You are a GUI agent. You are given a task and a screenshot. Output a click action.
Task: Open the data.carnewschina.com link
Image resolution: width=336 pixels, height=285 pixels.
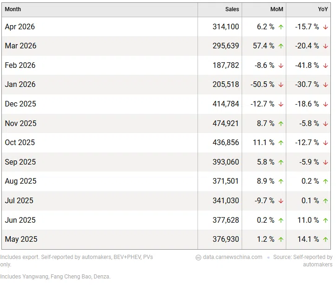tap(232, 257)
